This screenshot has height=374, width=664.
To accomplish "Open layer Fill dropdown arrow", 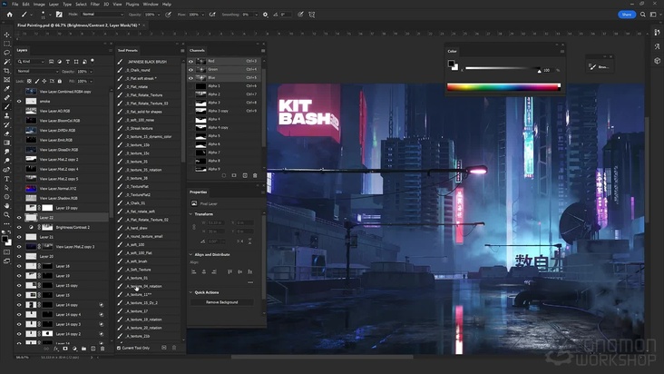I will click(91, 81).
